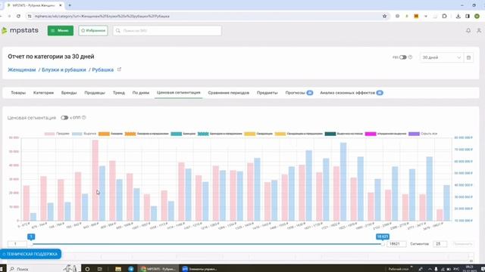Screen dimensions: 485x272
Task: Toggle the magenta legend series
Action: (x=386, y=134)
